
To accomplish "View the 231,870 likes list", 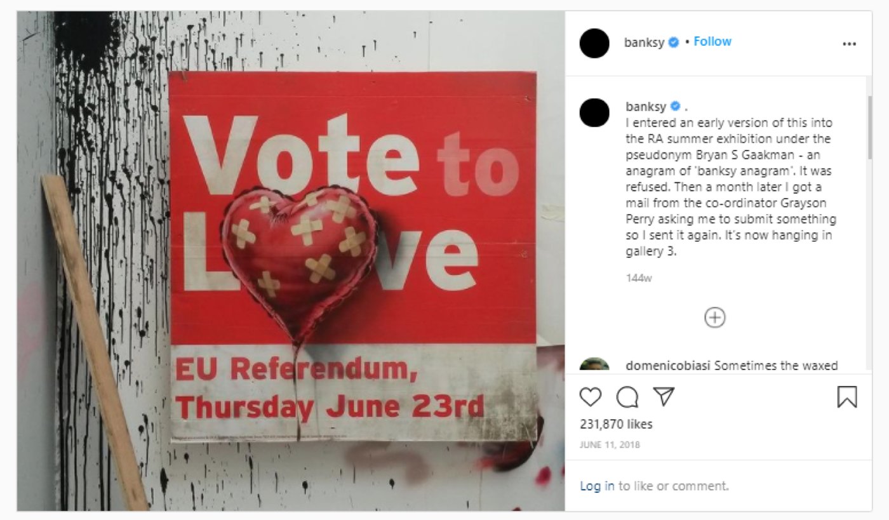I will pyautogui.click(x=616, y=424).
